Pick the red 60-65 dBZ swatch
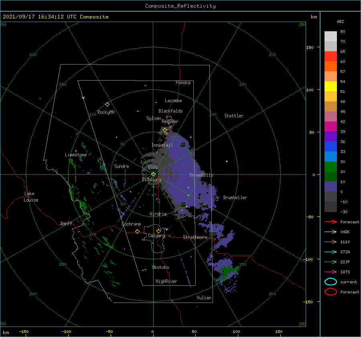The image size is (361, 337). [x=331, y=57]
